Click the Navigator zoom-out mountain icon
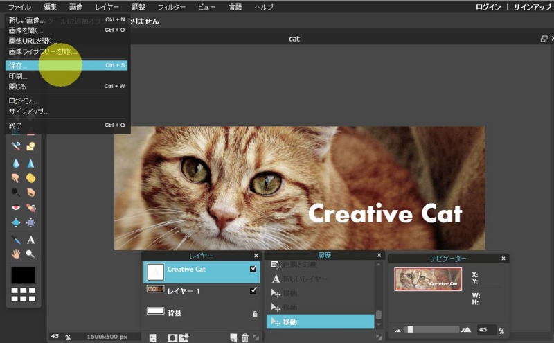 tap(397, 331)
